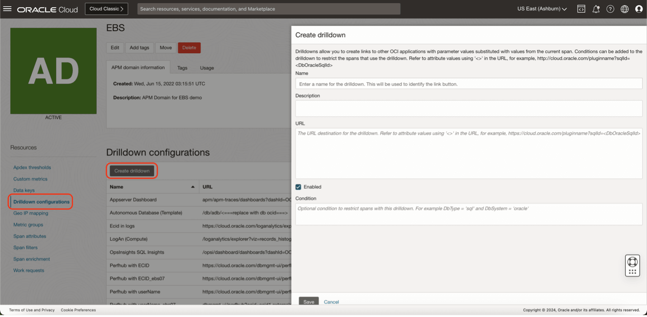Sort by the Name column arrow

coord(193,187)
